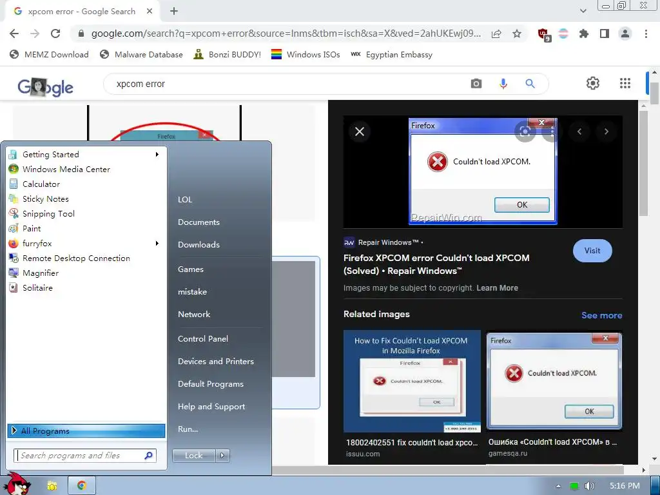Image resolution: width=660 pixels, height=495 pixels.
Task: Expand furryfox jump list arrow
Action: pyautogui.click(x=157, y=243)
